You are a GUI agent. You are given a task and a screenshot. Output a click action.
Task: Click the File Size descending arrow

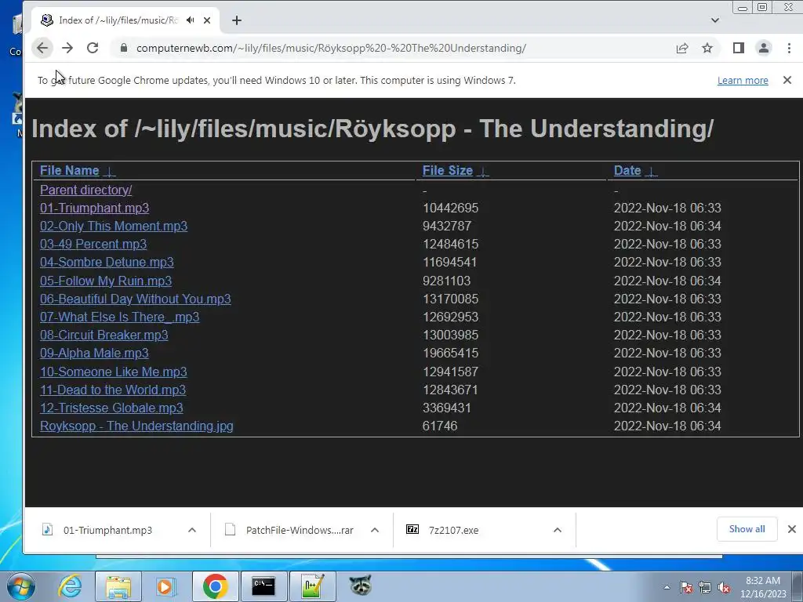click(483, 172)
